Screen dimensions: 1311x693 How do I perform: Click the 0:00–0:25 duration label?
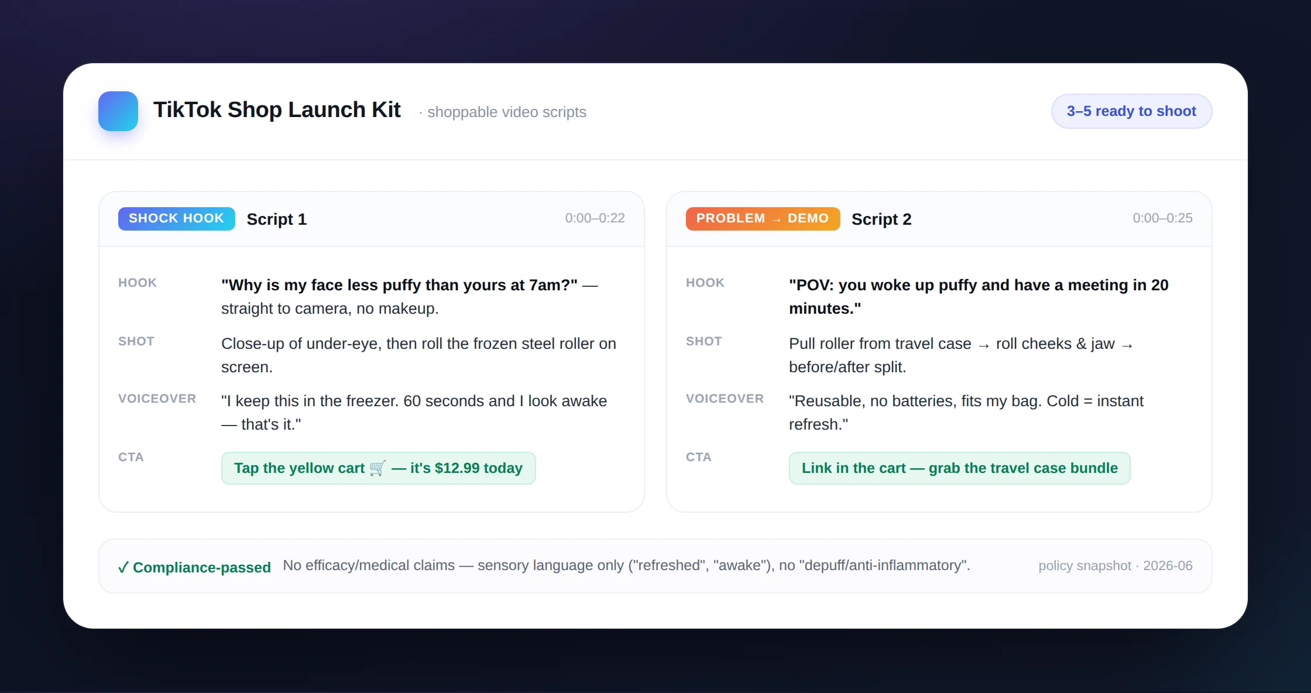tap(1162, 218)
